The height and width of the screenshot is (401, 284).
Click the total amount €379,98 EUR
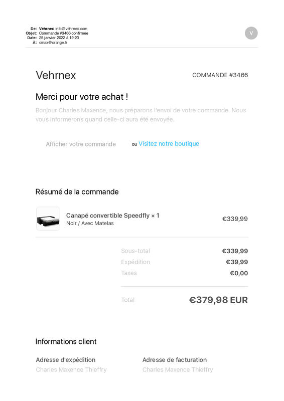pyautogui.click(x=218, y=300)
